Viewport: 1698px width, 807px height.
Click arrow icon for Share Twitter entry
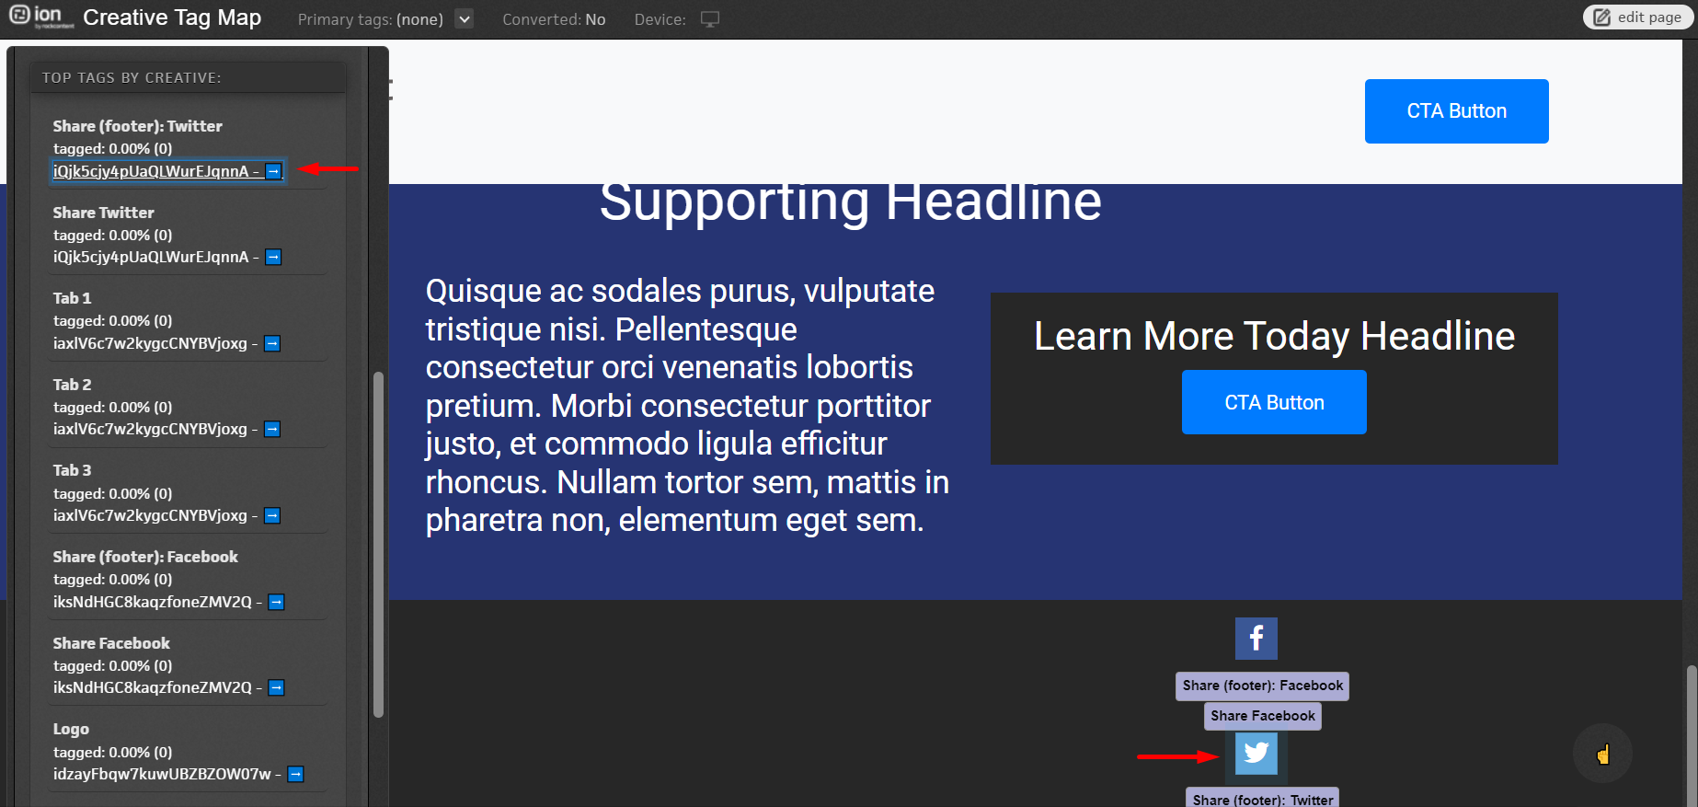273,258
